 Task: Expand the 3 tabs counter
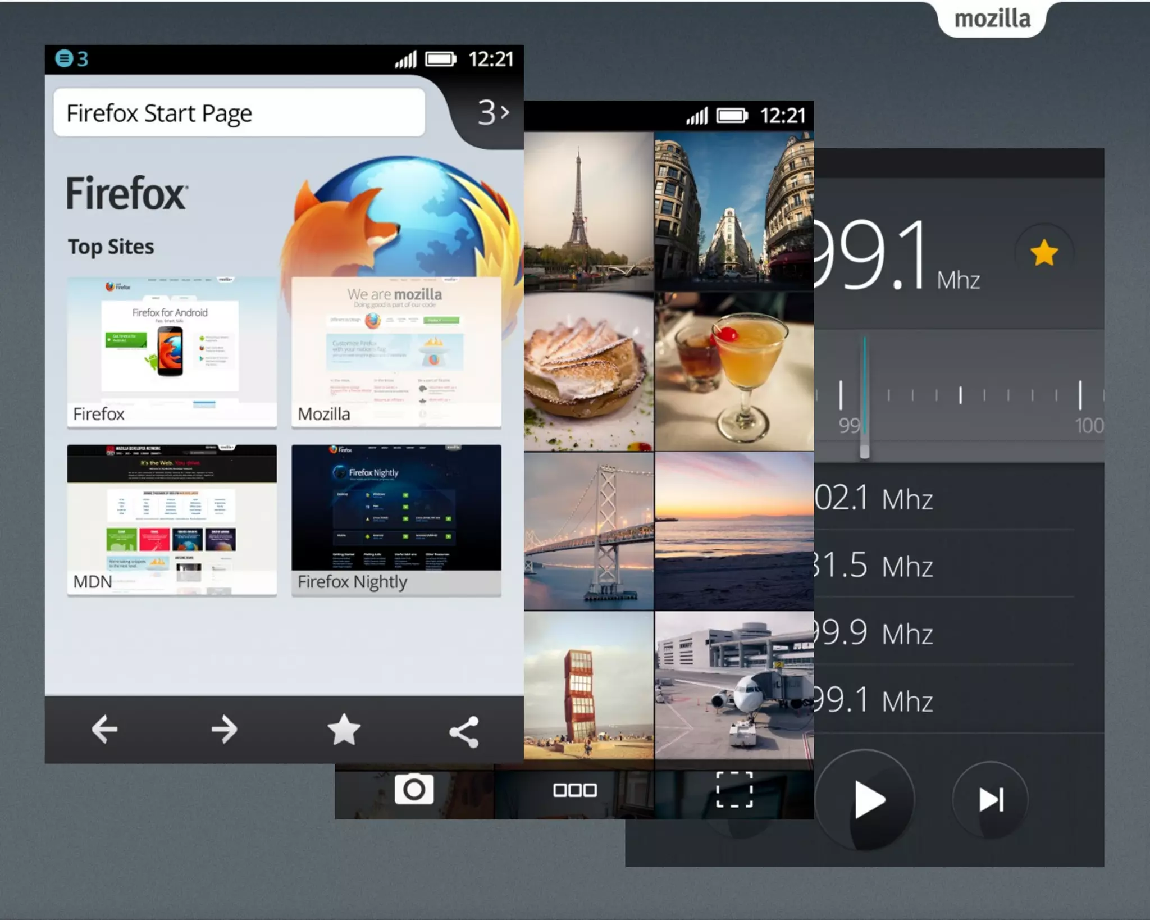pos(492,113)
